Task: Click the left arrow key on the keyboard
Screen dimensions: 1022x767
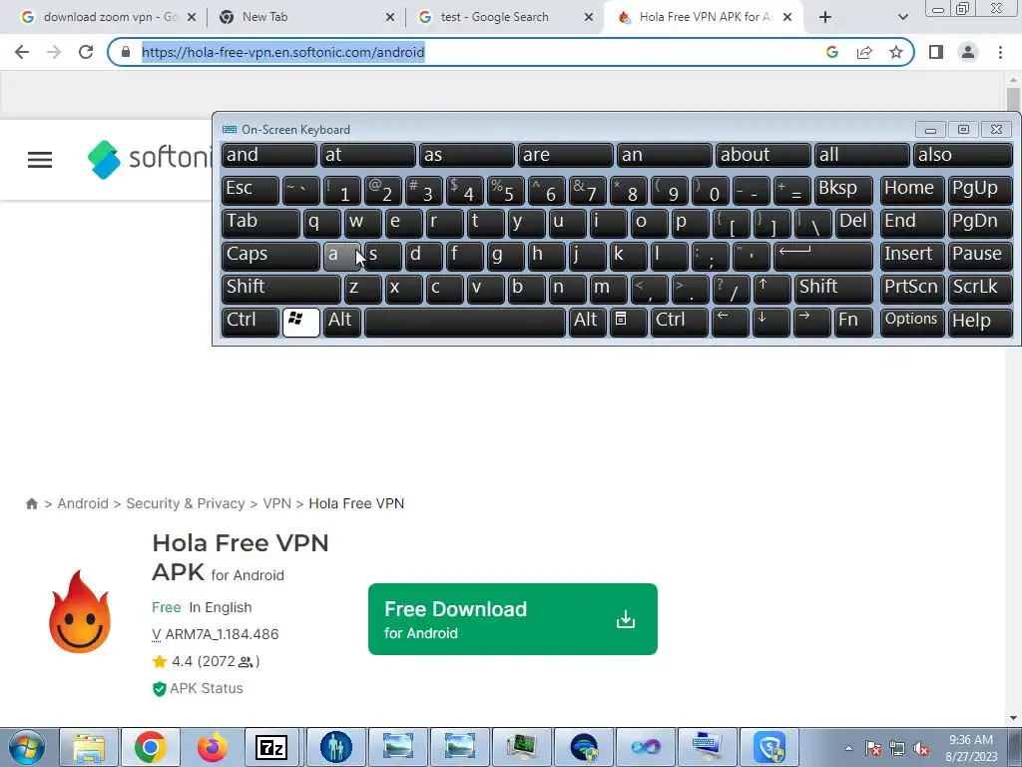Action: (x=730, y=321)
